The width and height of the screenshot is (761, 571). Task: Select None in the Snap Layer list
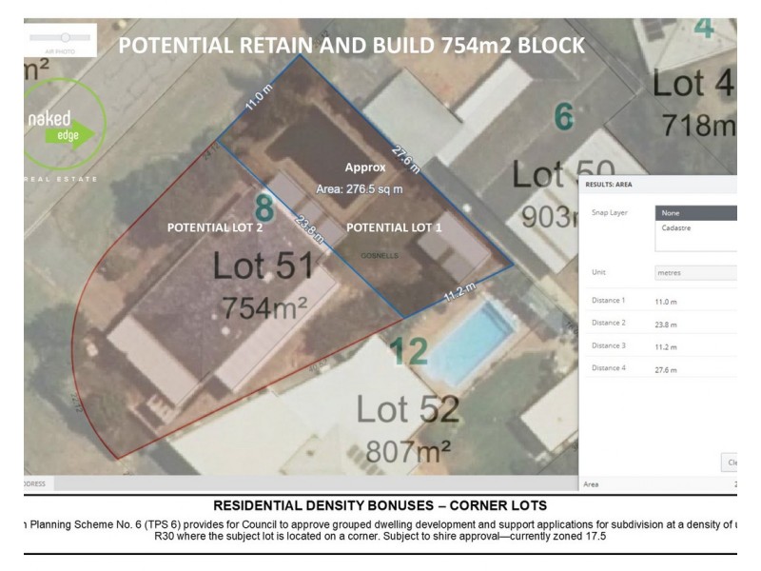coord(696,213)
